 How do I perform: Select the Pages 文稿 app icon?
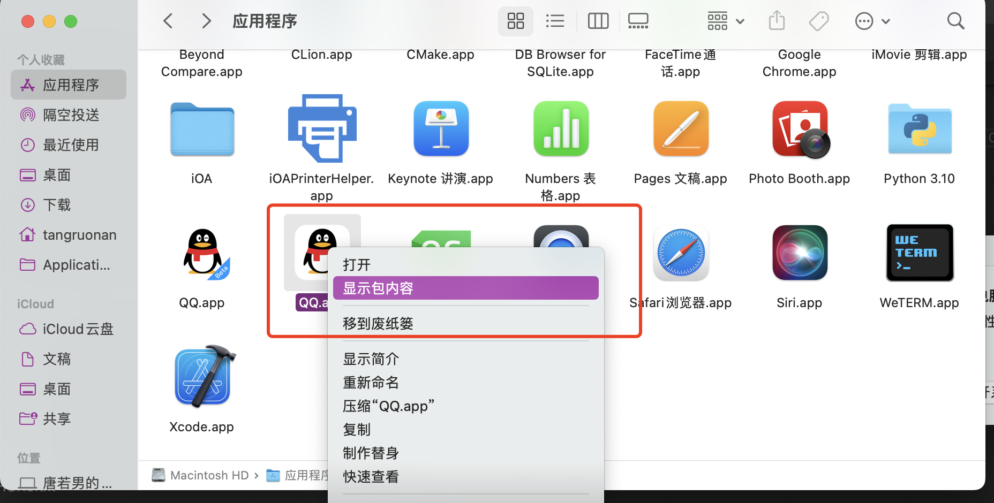(681, 128)
